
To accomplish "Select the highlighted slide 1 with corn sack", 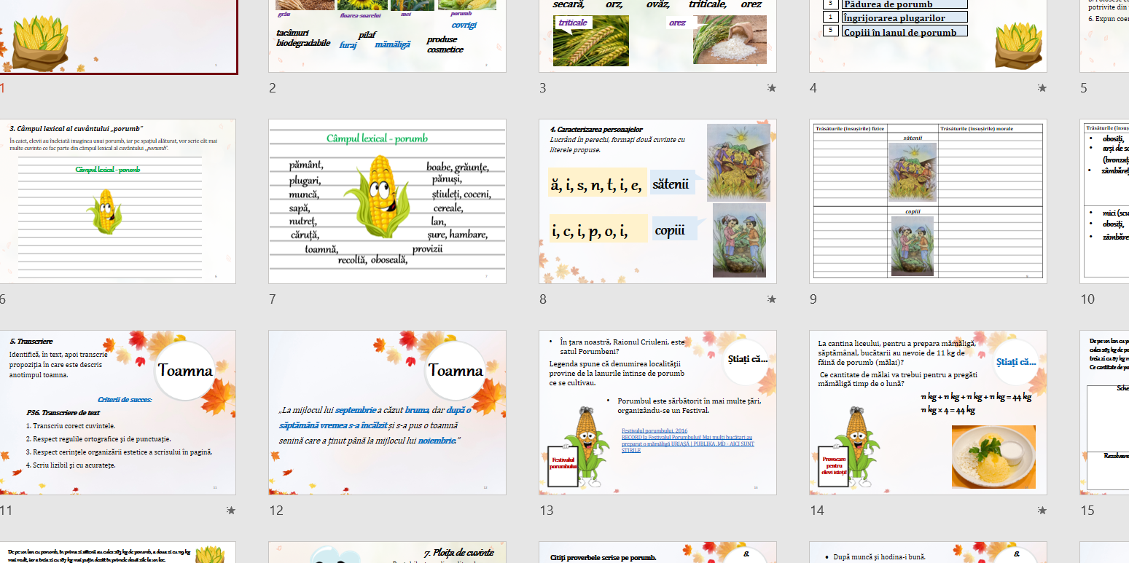I will 118,36.
